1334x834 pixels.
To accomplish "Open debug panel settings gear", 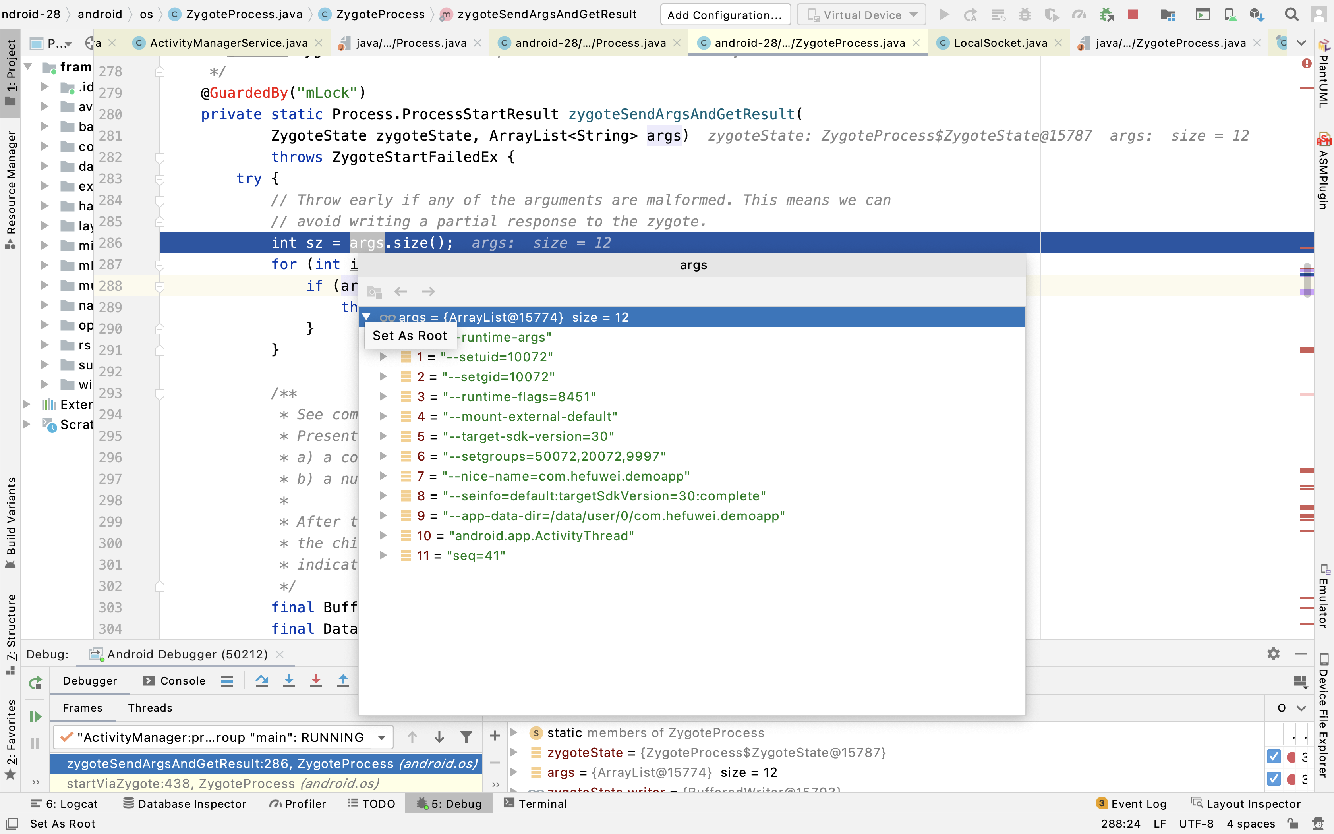I will coord(1273,654).
